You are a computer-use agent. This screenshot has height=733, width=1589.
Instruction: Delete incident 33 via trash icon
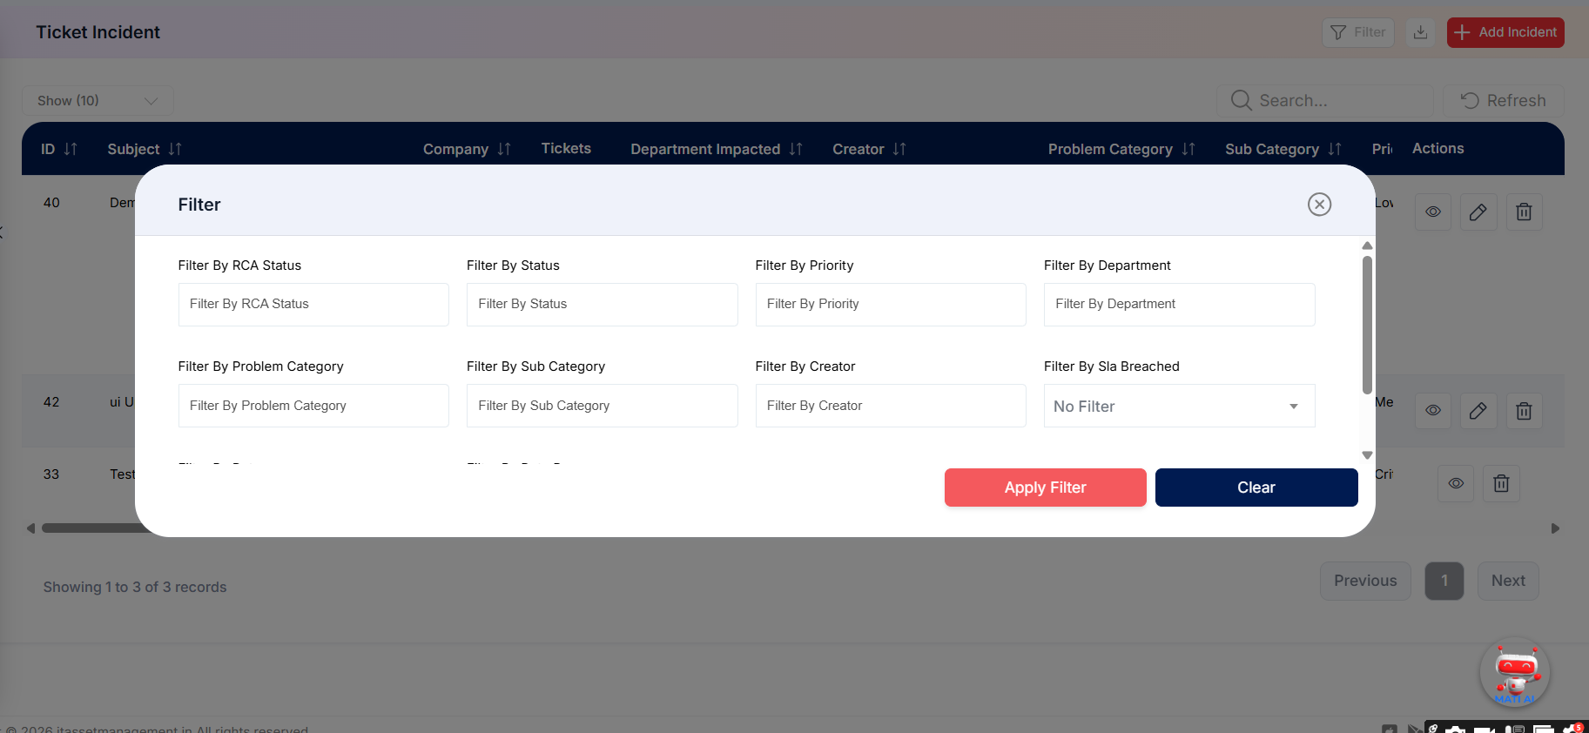click(x=1501, y=483)
